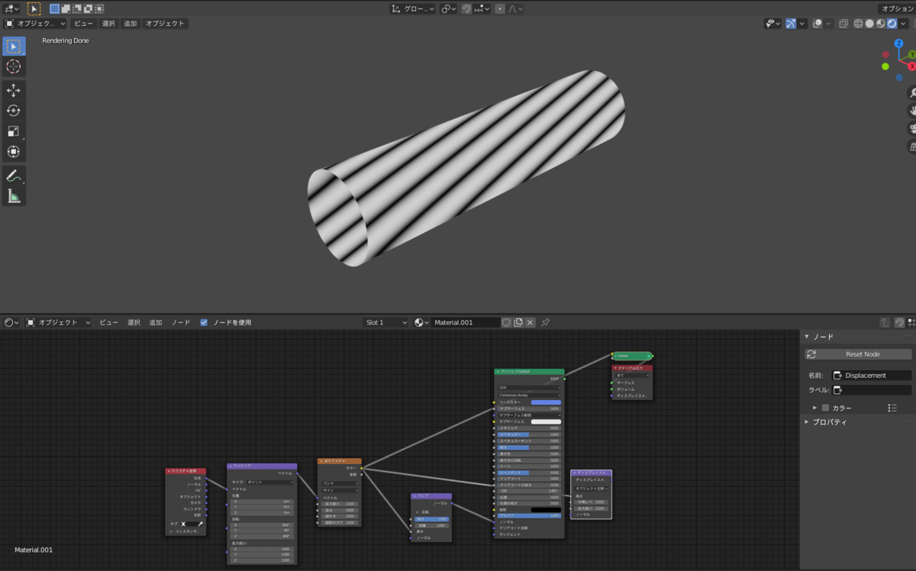This screenshot has width=916, height=571.
Task: Switch to rendered shading mode
Action: pyautogui.click(x=892, y=24)
